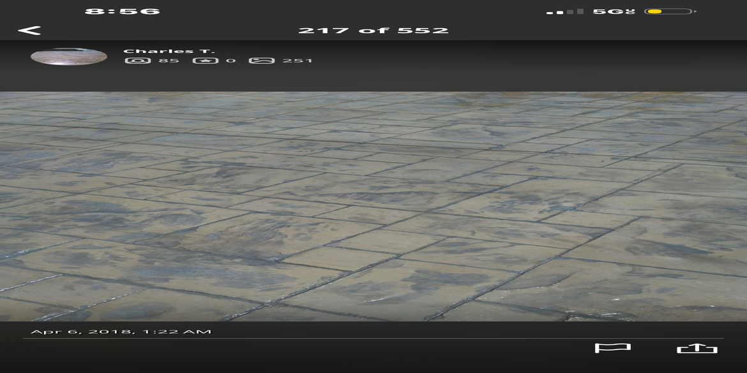Tap the photos icon beside 251
This screenshot has width=747, height=373.
(x=262, y=61)
